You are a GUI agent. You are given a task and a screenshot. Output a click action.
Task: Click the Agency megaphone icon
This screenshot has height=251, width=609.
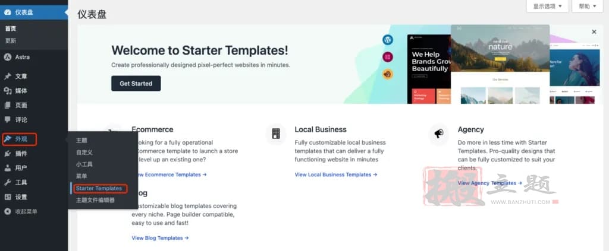tap(439, 134)
